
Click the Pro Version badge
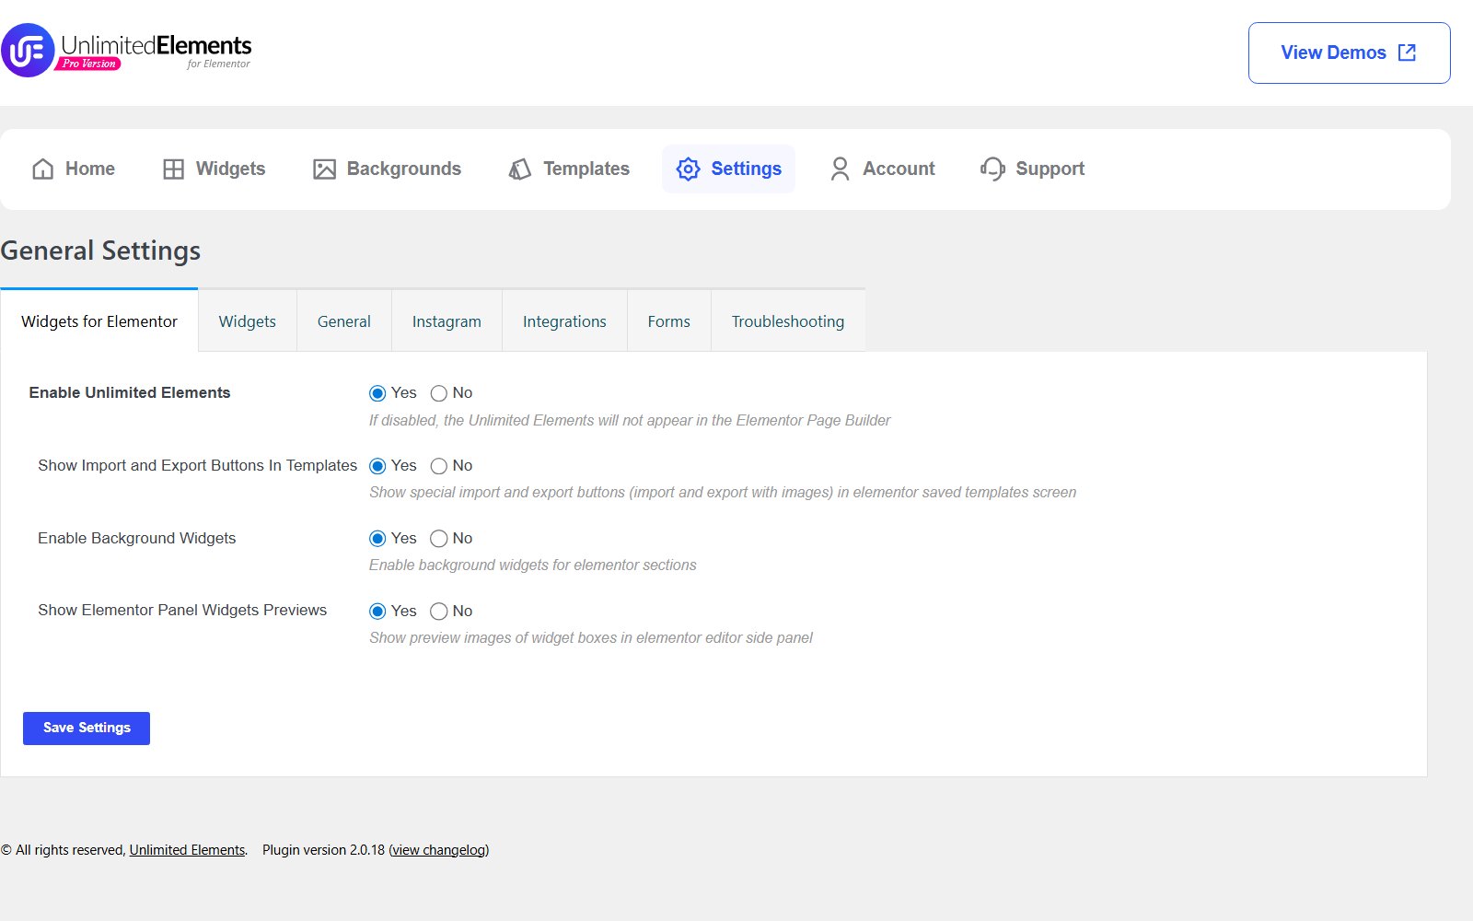point(88,64)
